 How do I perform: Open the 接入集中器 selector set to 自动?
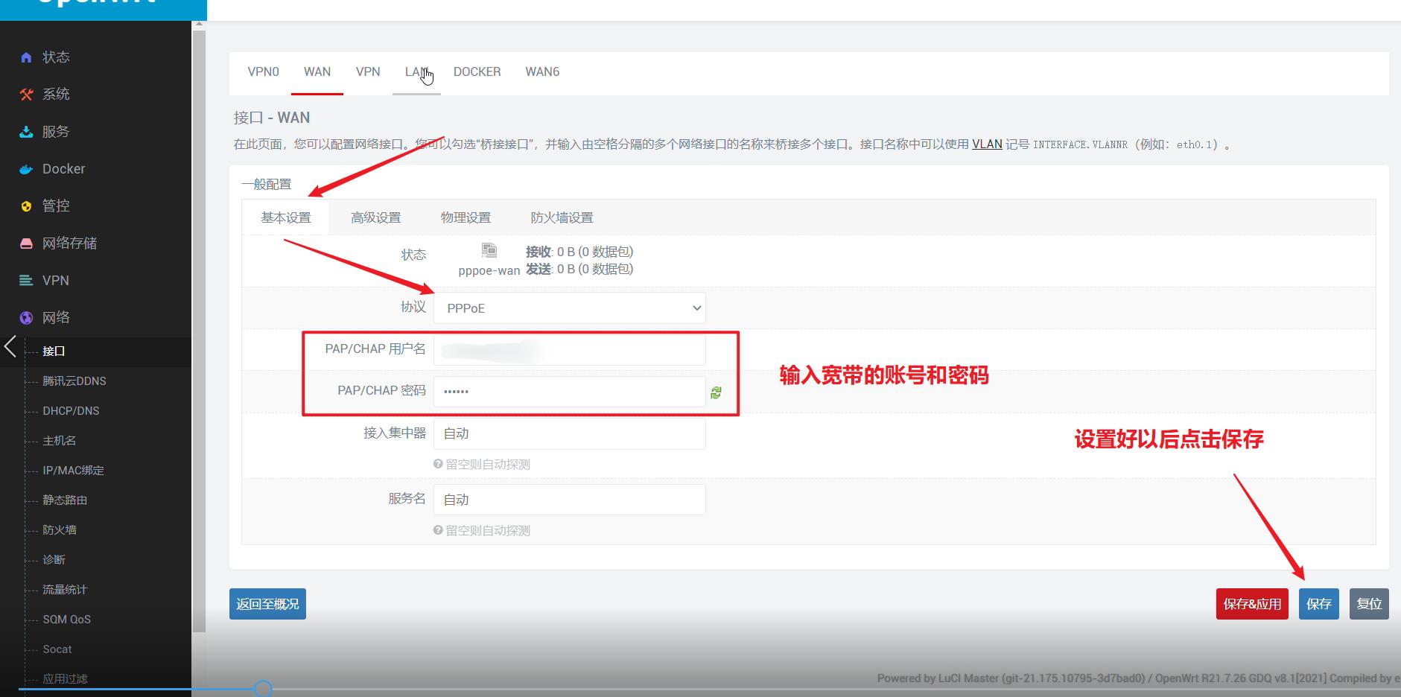[569, 433]
